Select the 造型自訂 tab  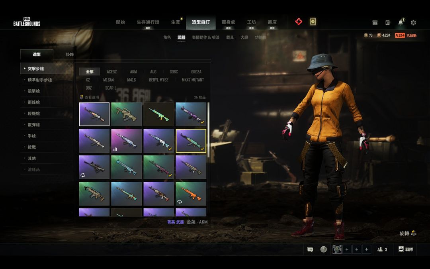201,22
